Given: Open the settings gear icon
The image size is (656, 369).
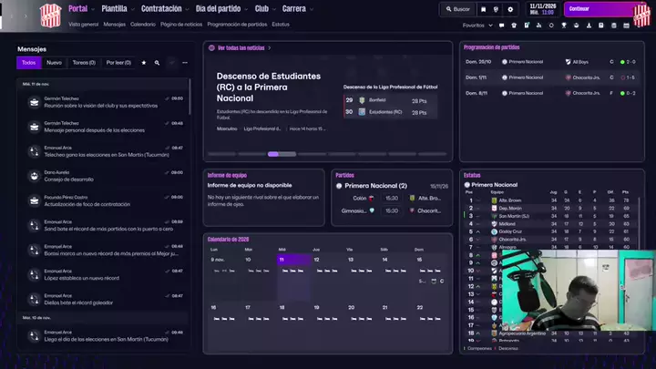Looking at the screenshot, I should tap(510, 9).
